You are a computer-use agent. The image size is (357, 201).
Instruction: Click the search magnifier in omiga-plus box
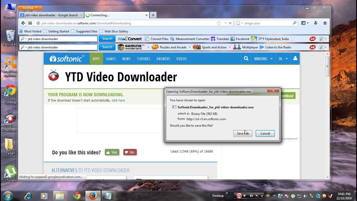click(x=295, y=23)
